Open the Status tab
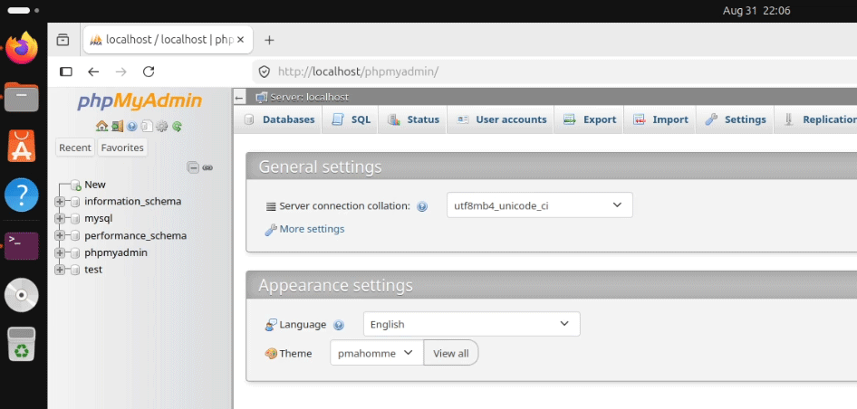Viewport: 857px width, 409px height. (x=413, y=119)
